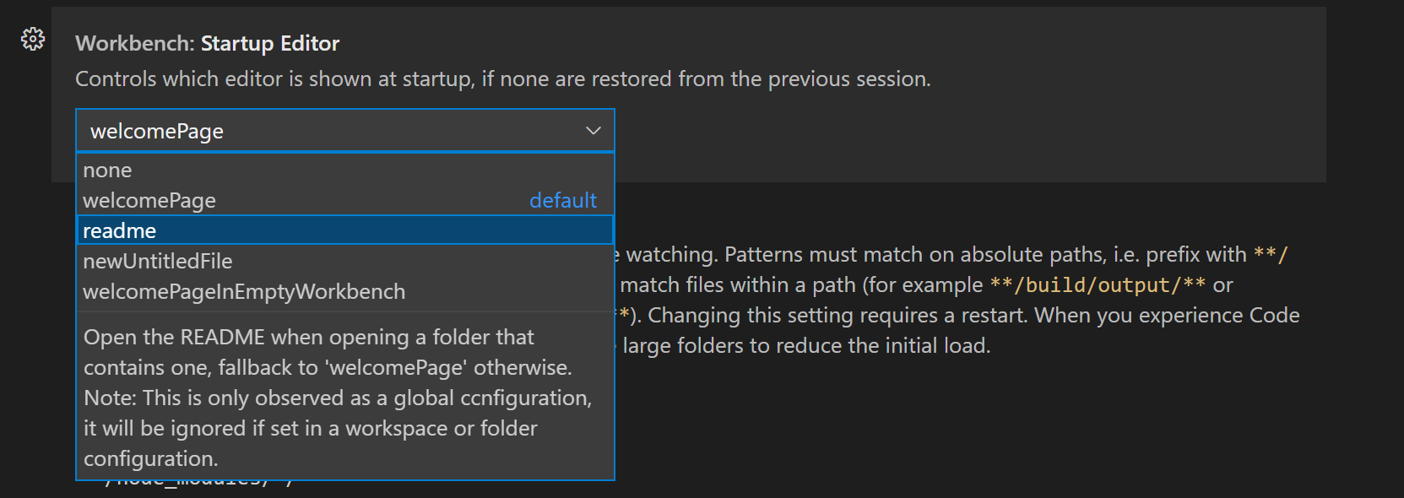Click the startup editor description text

click(x=503, y=78)
